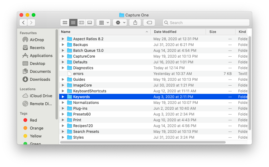Image resolution: width=269 pixels, height=167 pixels.
Task: Select the 'Styles' folder name
Action: tap(78, 137)
